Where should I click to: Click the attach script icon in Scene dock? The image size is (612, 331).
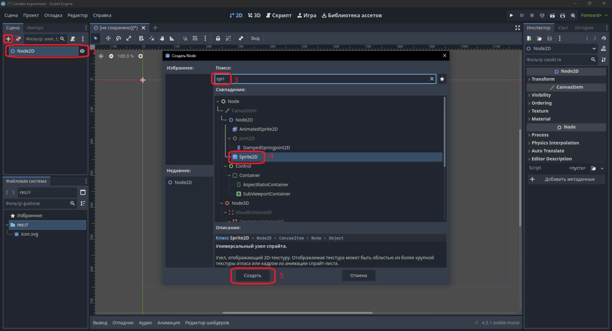tap(73, 39)
